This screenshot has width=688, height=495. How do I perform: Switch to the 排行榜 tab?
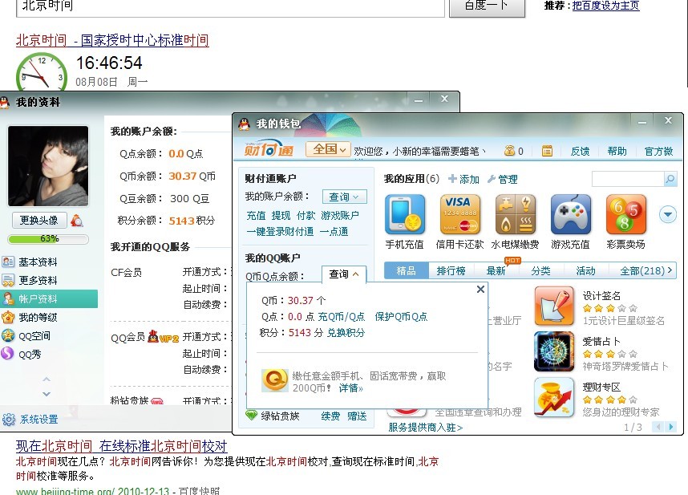[451, 270]
